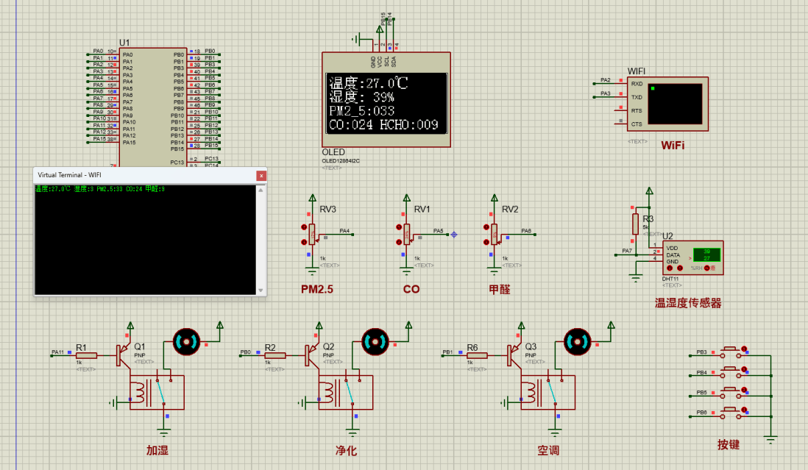Click the 净化 purifier motor near Q2
Screen dimensions: 808x470
click(x=375, y=341)
